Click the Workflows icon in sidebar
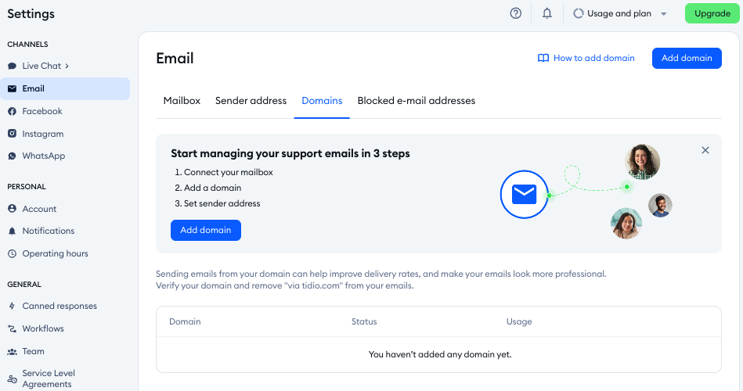The height and width of the screenshot is (391, 743). click(x=12, y=328)
